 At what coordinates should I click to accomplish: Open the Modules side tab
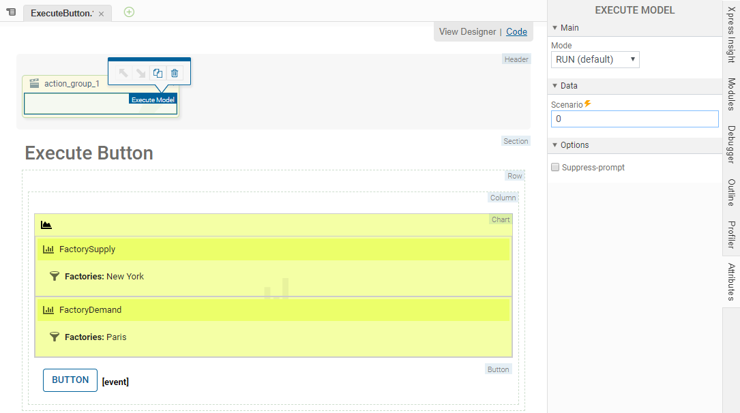click(x=731, y=94)
